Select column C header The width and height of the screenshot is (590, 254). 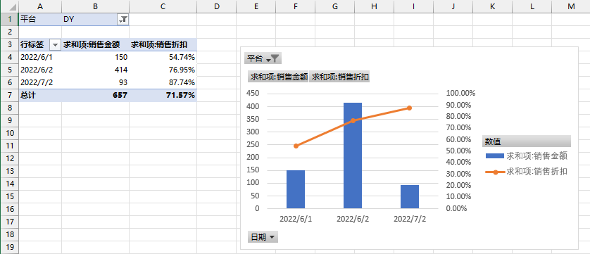click(x=163, y=6)
